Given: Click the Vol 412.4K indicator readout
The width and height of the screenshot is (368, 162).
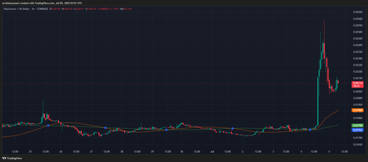Looking at the screenshot, I should [125, 9].
